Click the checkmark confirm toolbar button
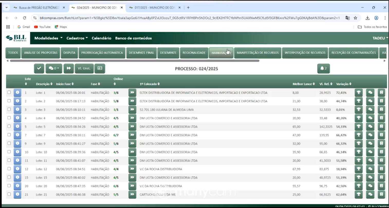The height and width of the screenshot is (208, 389). [39, 68]
